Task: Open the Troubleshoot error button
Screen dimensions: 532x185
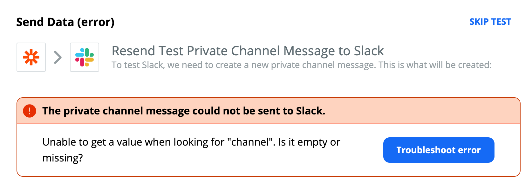Action: coord(439,150)
